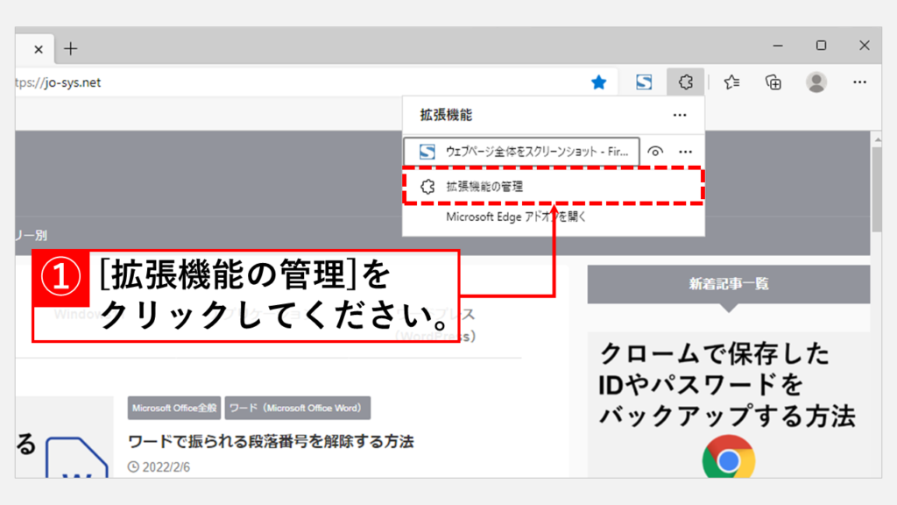Click the ウェブページ全体をスクリーンショット extension entry

pyautogui.click(x=522, y=152)
